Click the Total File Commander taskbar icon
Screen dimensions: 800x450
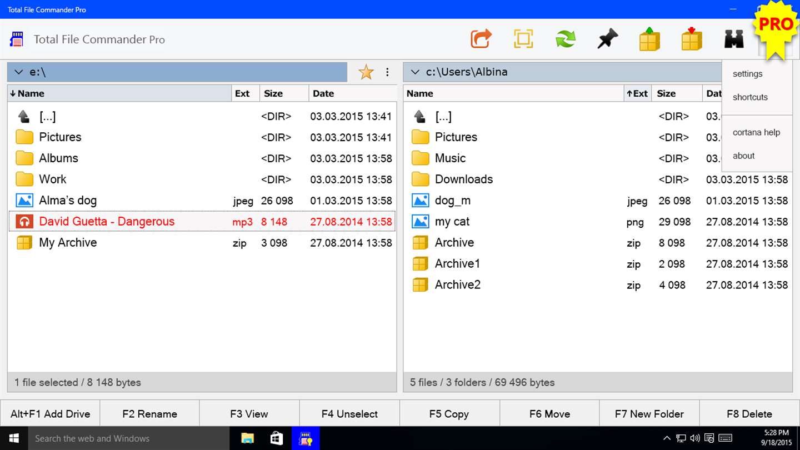pyautogui.click(x=306, y=438)
